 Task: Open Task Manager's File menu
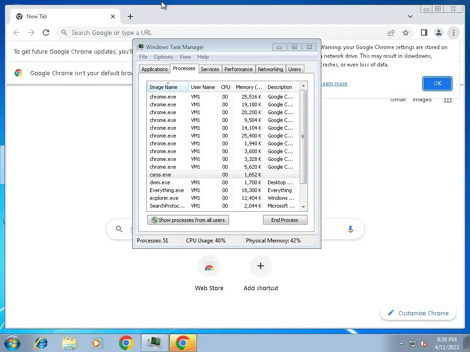pyautogui.click(x=143, y=56)
